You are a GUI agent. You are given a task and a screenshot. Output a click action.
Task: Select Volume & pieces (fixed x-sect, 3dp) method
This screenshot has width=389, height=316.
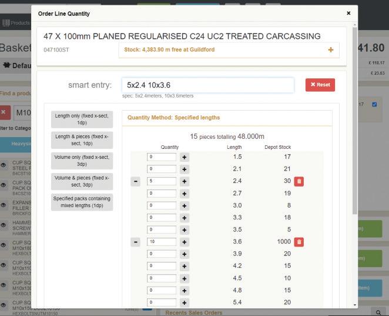pyautogui.click(x=82, y=181)
